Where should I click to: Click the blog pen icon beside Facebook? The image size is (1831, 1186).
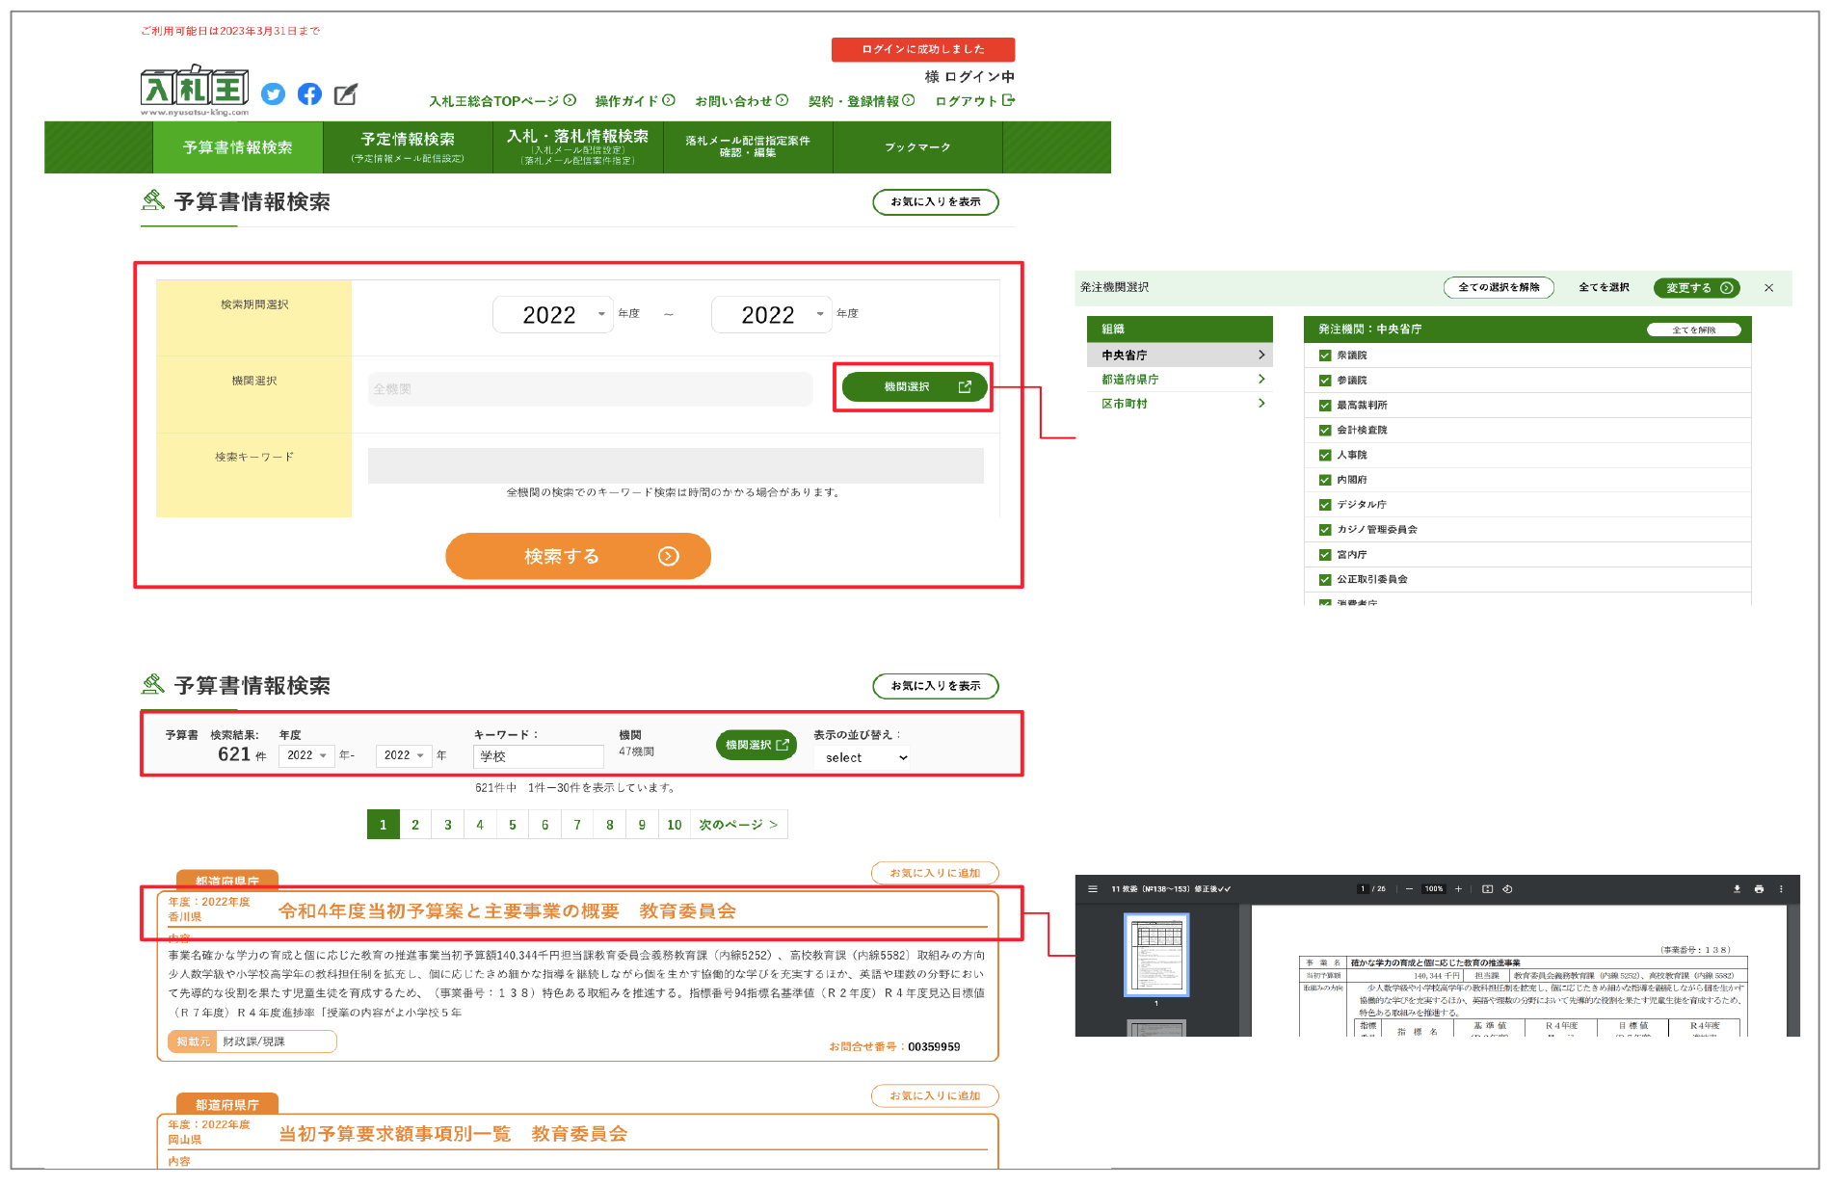pos(346,94)
